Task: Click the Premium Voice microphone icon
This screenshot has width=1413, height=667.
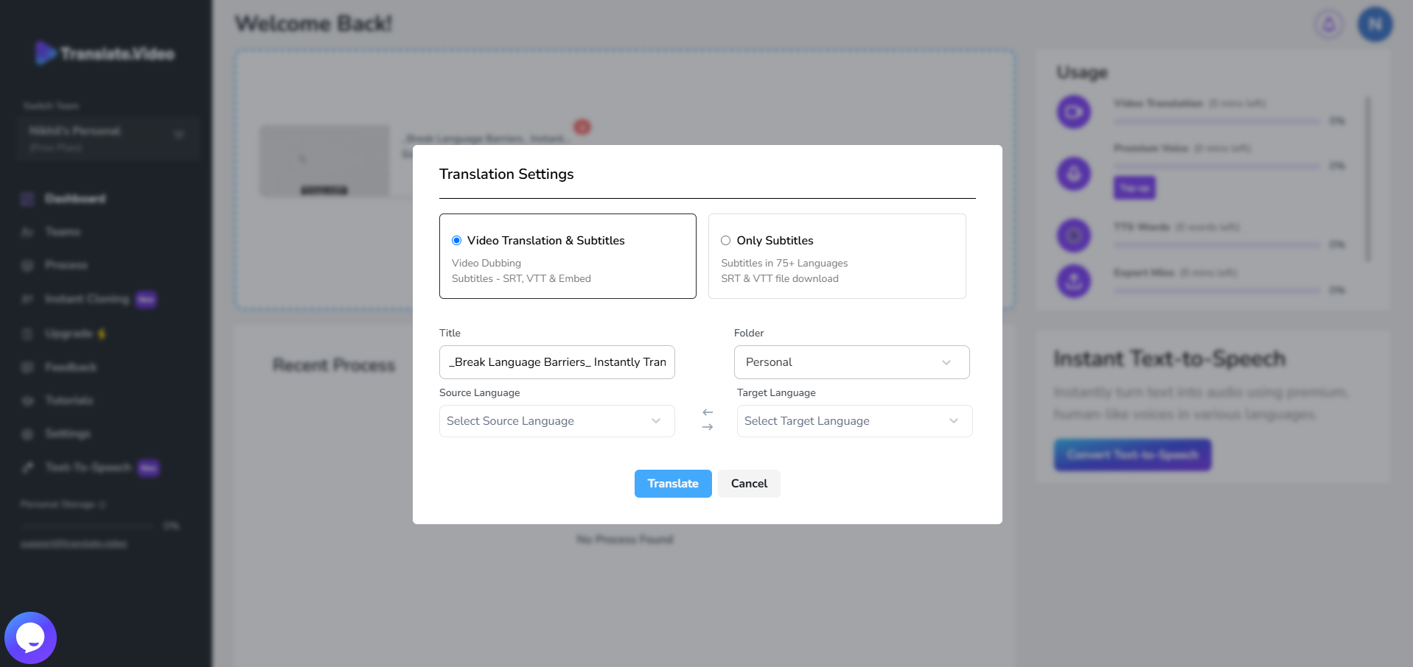Action: [x=1074, y=174]
